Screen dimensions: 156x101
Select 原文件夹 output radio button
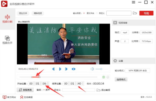pos(84,13)
